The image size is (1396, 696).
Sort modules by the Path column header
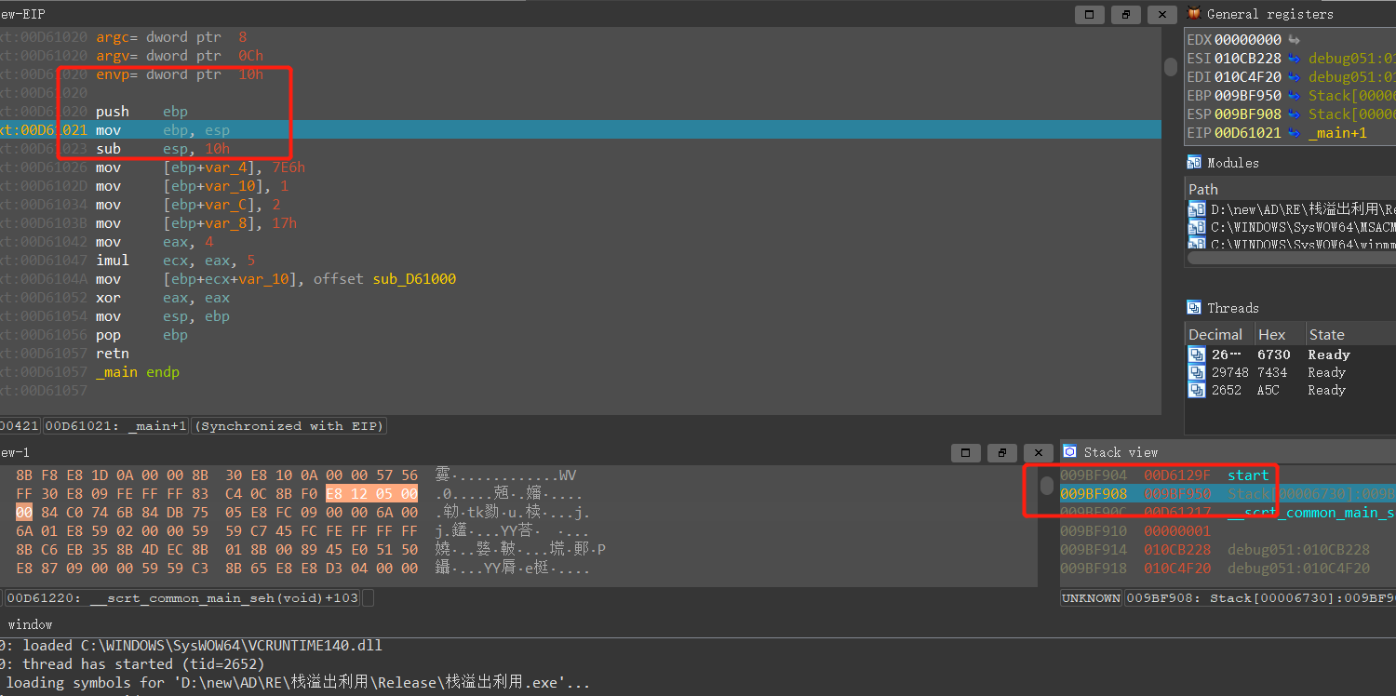1203,189
